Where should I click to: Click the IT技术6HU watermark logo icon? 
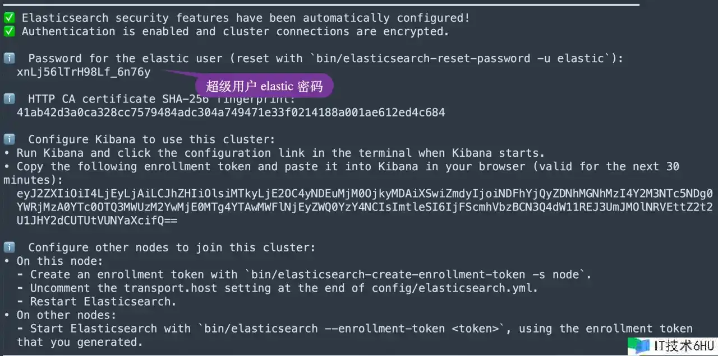[639, 346]
